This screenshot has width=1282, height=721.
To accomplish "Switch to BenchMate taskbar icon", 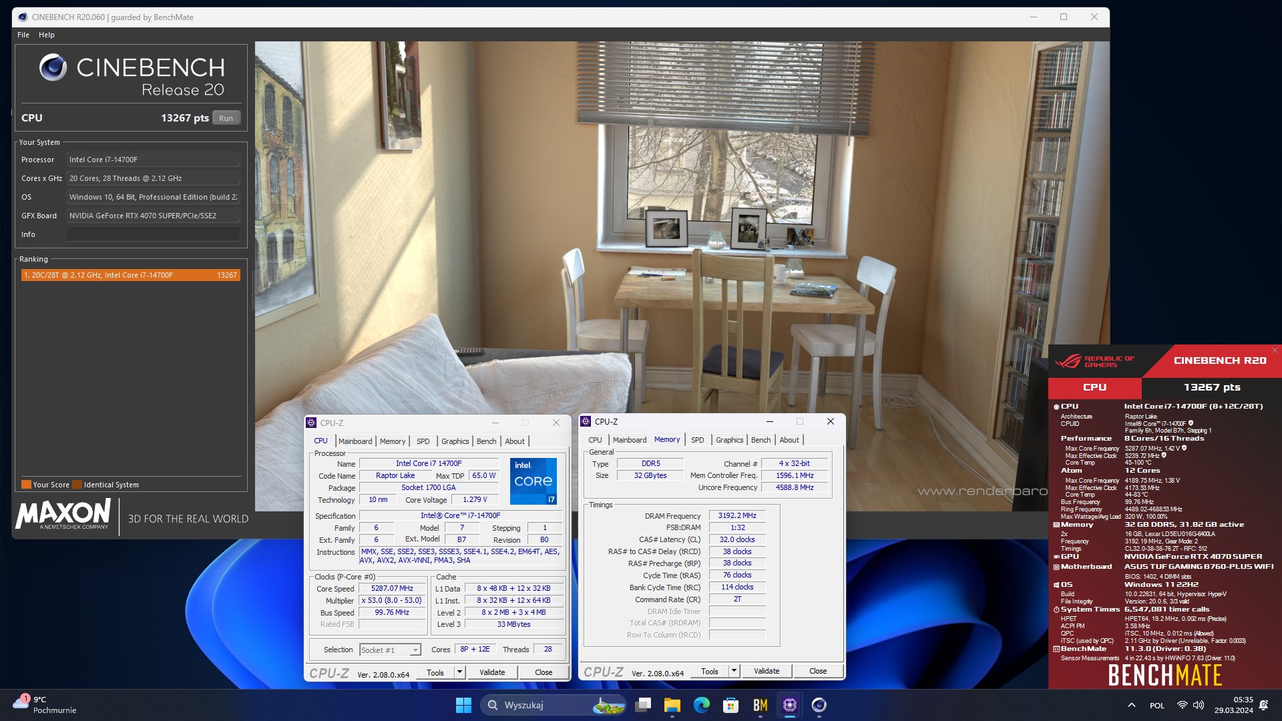I will point(761,705).
